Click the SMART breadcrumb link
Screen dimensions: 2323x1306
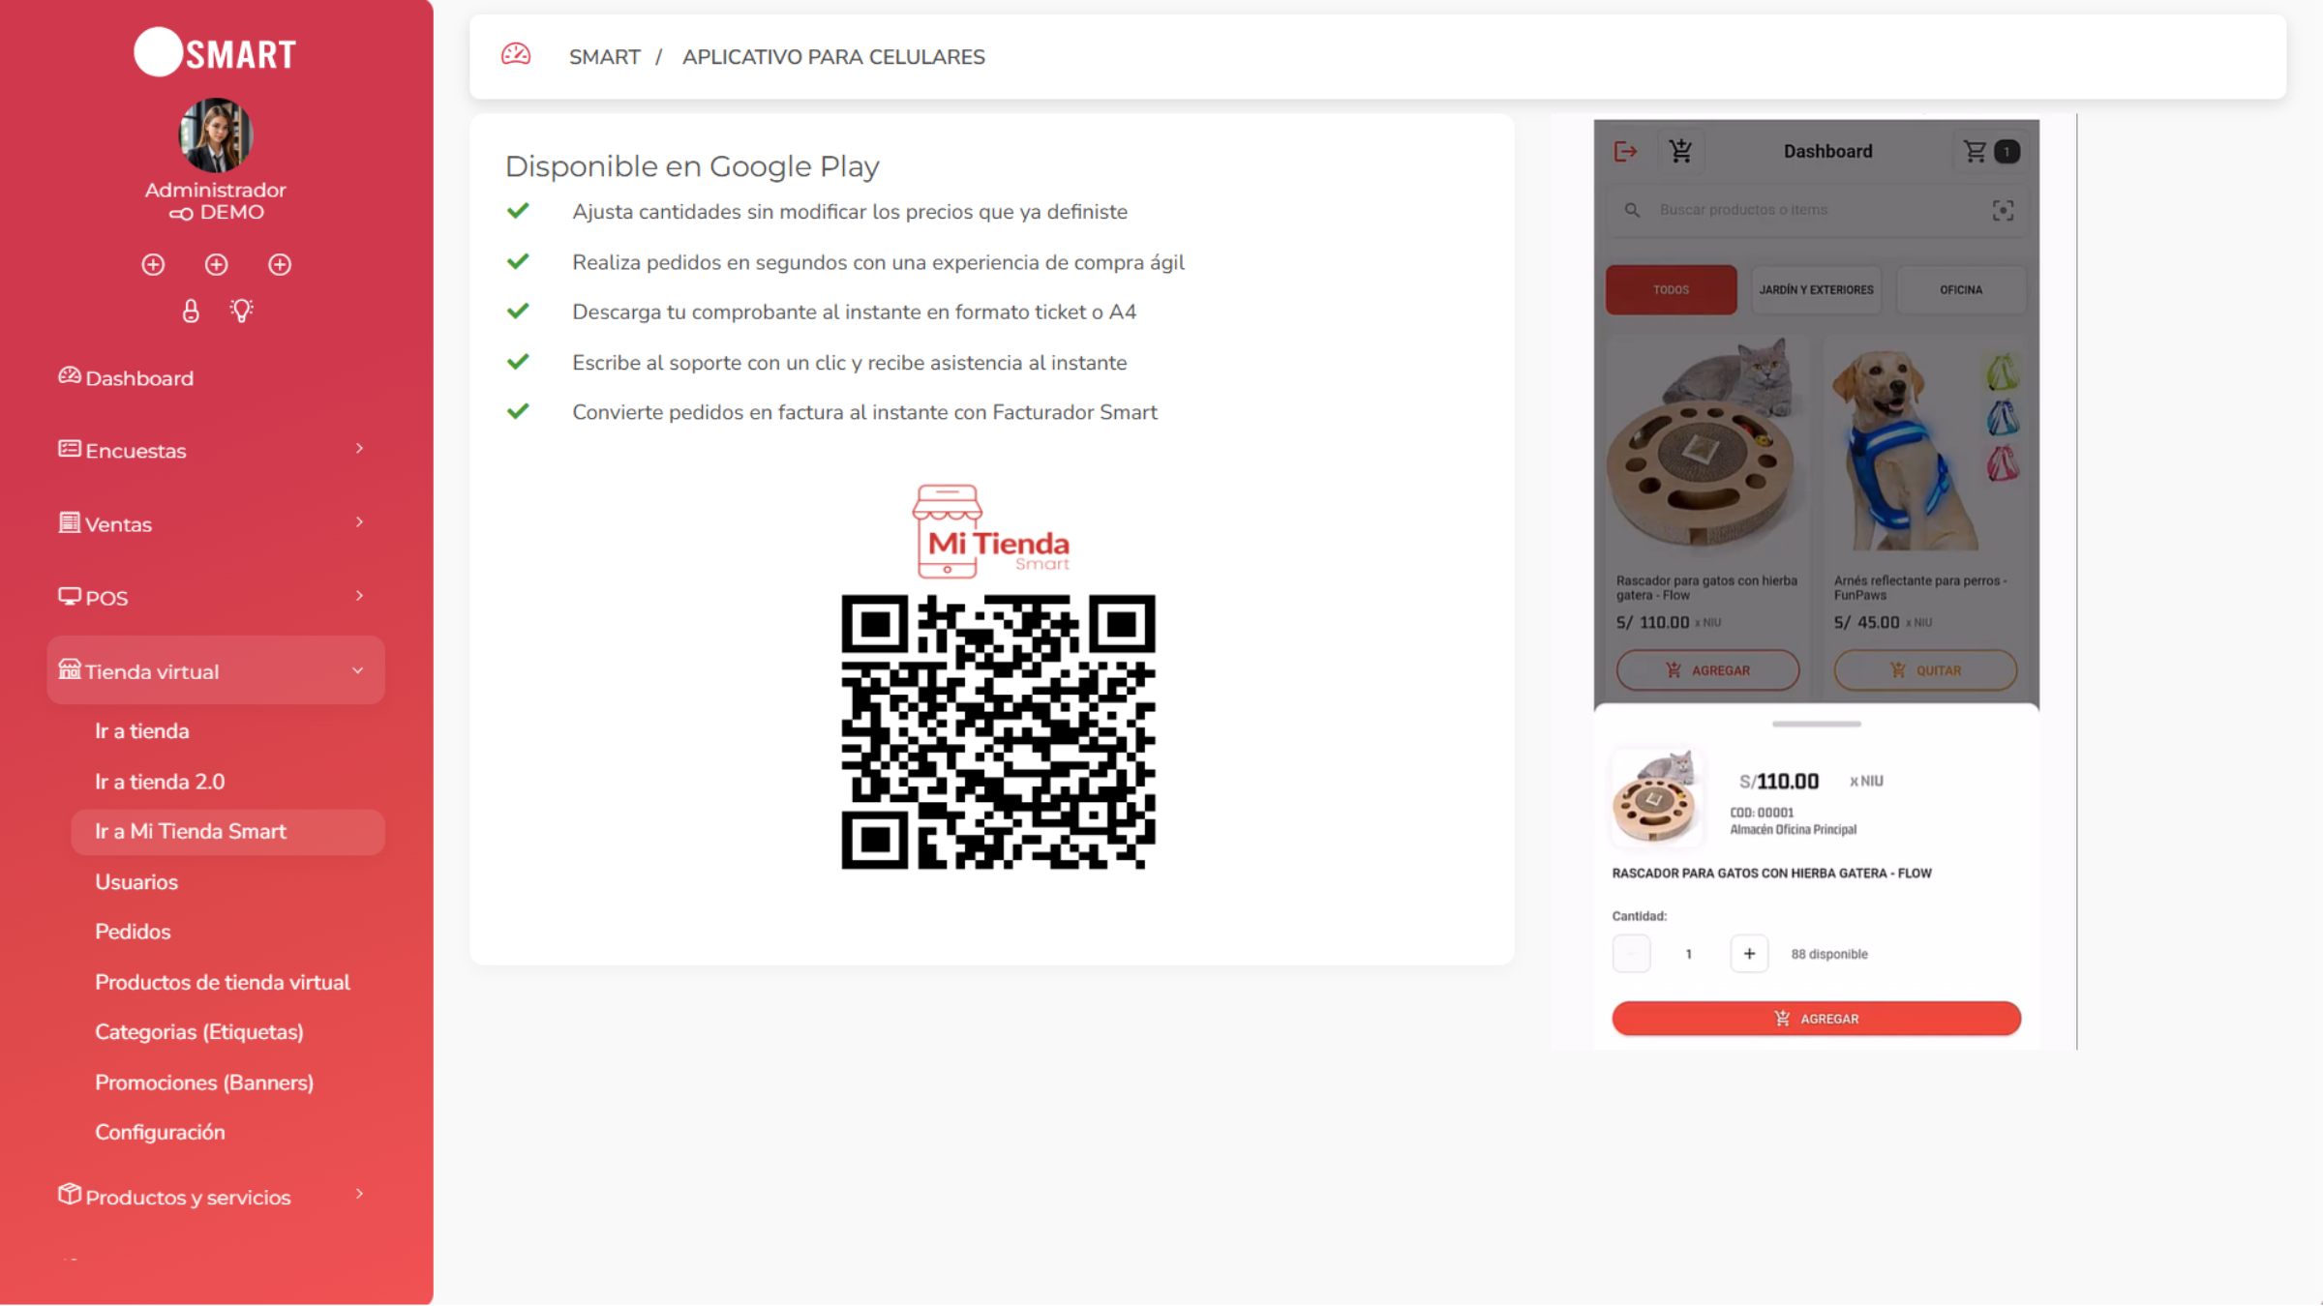point(604,56)
